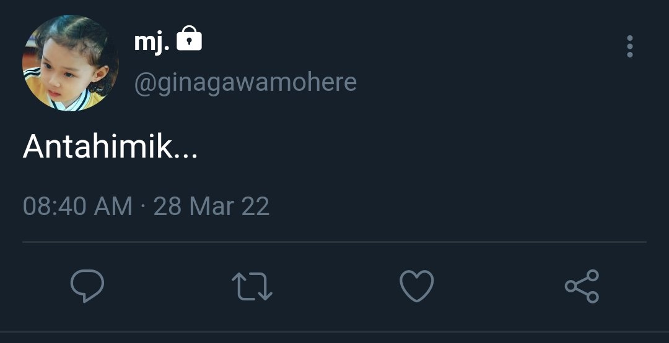Share the tweet by mj. externally
This screenshot has width=669, height=343.
(582, 286)
